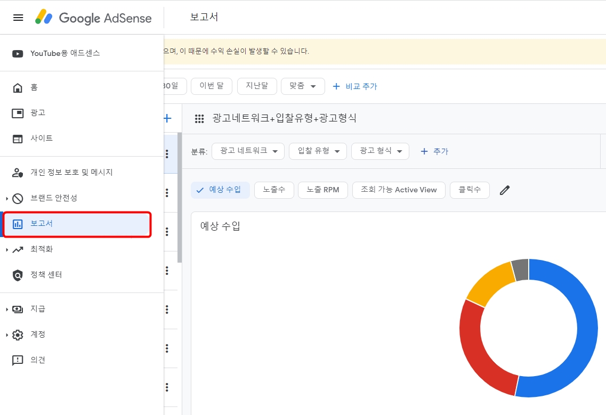Click 비교 추가 to add comparison
606x415 pixels.
(355, 86)
